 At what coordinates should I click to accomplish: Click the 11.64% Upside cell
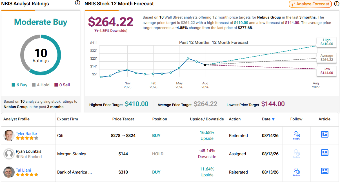pyautogui.click(x=207, y=172)
